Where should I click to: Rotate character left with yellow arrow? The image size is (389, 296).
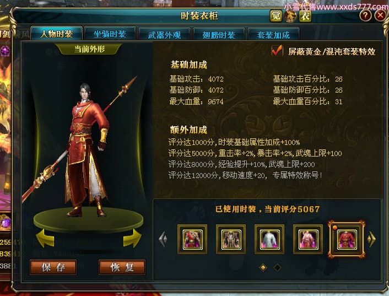45,238
